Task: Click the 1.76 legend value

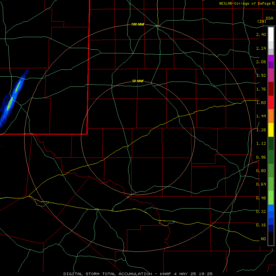Action: (261, 89)
